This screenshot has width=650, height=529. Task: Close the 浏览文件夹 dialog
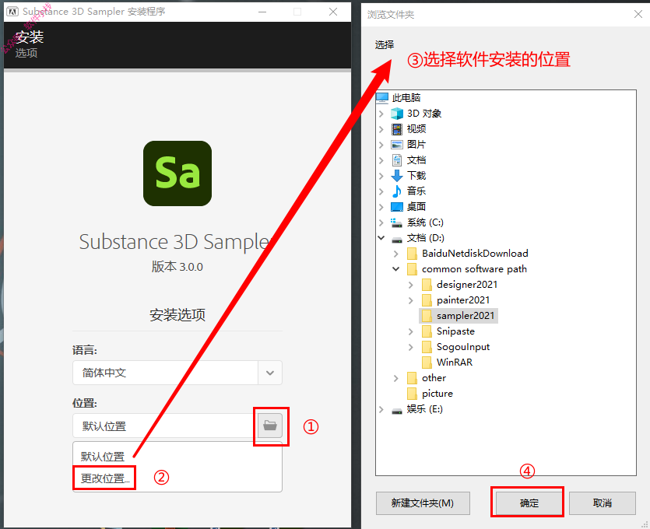[638, 15]
